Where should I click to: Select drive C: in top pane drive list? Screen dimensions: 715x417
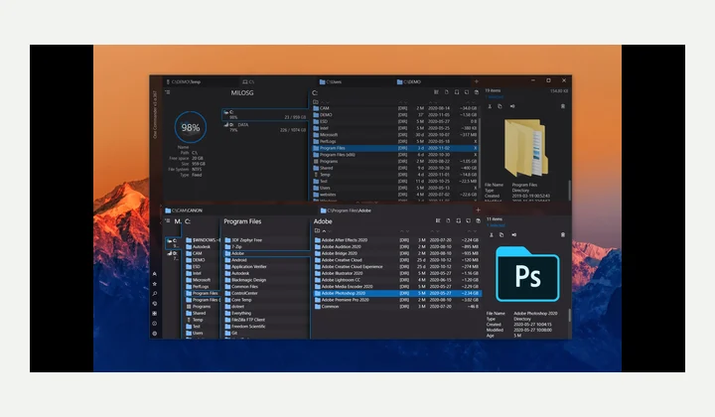(x=265, y=114)
